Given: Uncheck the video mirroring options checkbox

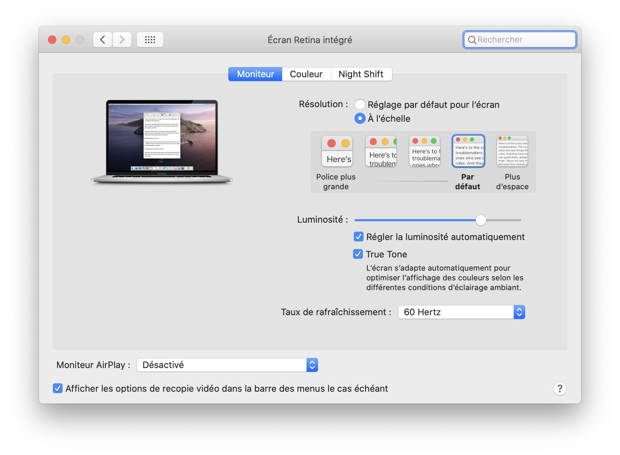Looking at the screenshot, I should coord(58,389).
